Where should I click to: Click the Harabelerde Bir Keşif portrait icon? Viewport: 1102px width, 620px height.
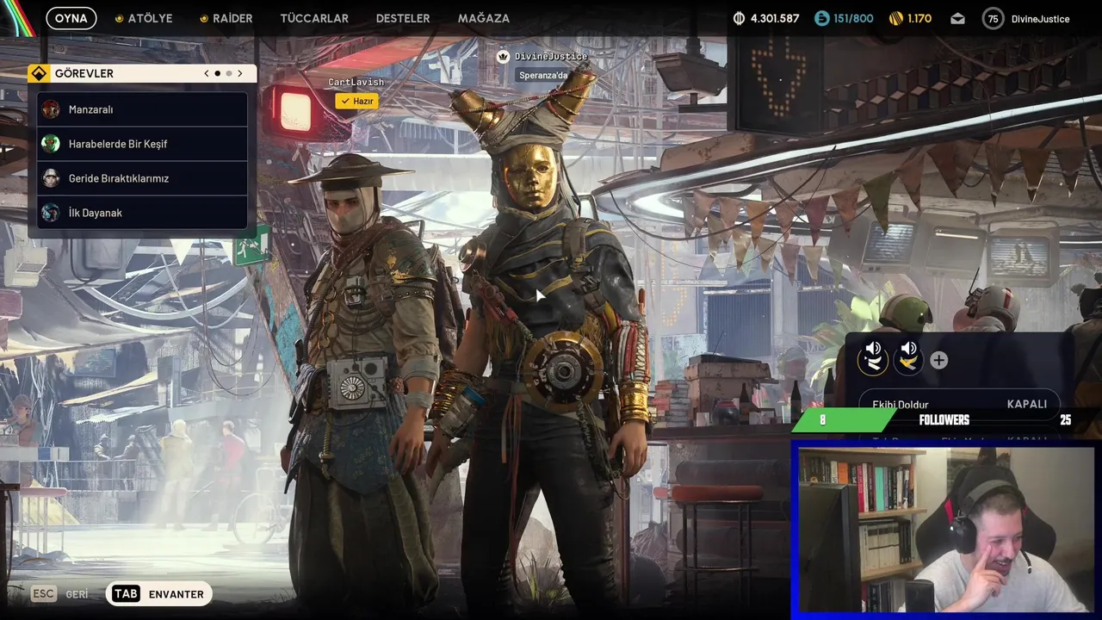pos(51,144)
